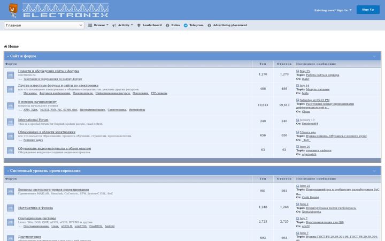Screen dimensions: 385x241
Task: Open the Решение задач subforum
Action: [x=33, y=140]
